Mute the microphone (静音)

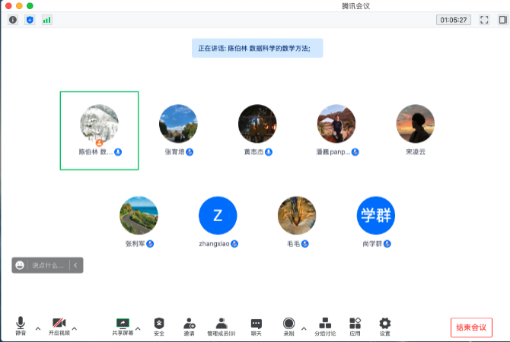[x=21, y=326]
